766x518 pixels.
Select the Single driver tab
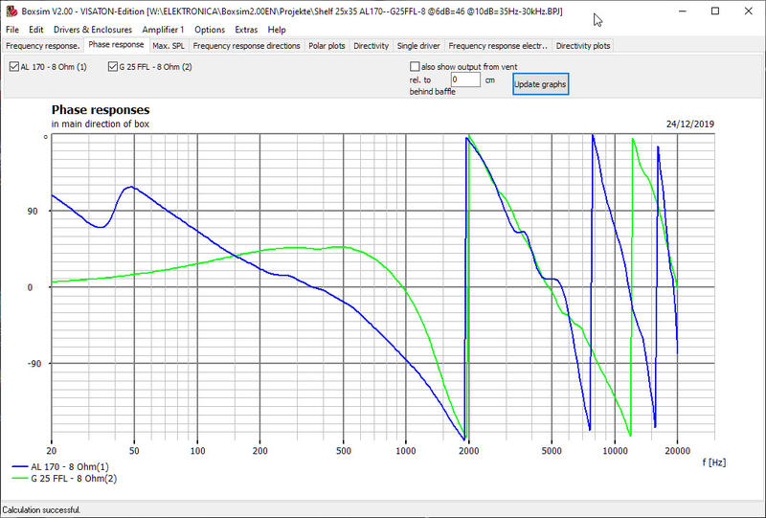[418, 45]
